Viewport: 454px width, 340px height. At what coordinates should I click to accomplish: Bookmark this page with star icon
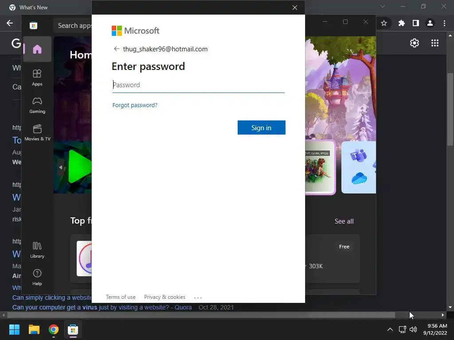pos(384,23)
